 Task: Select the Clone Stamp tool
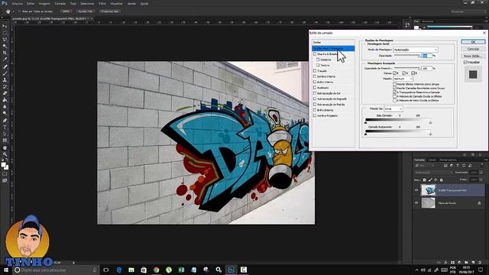pos(5,79)
